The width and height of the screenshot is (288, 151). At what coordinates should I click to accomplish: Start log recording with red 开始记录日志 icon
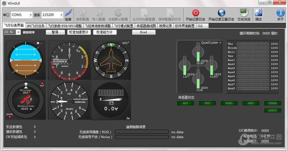coord(196,13)
